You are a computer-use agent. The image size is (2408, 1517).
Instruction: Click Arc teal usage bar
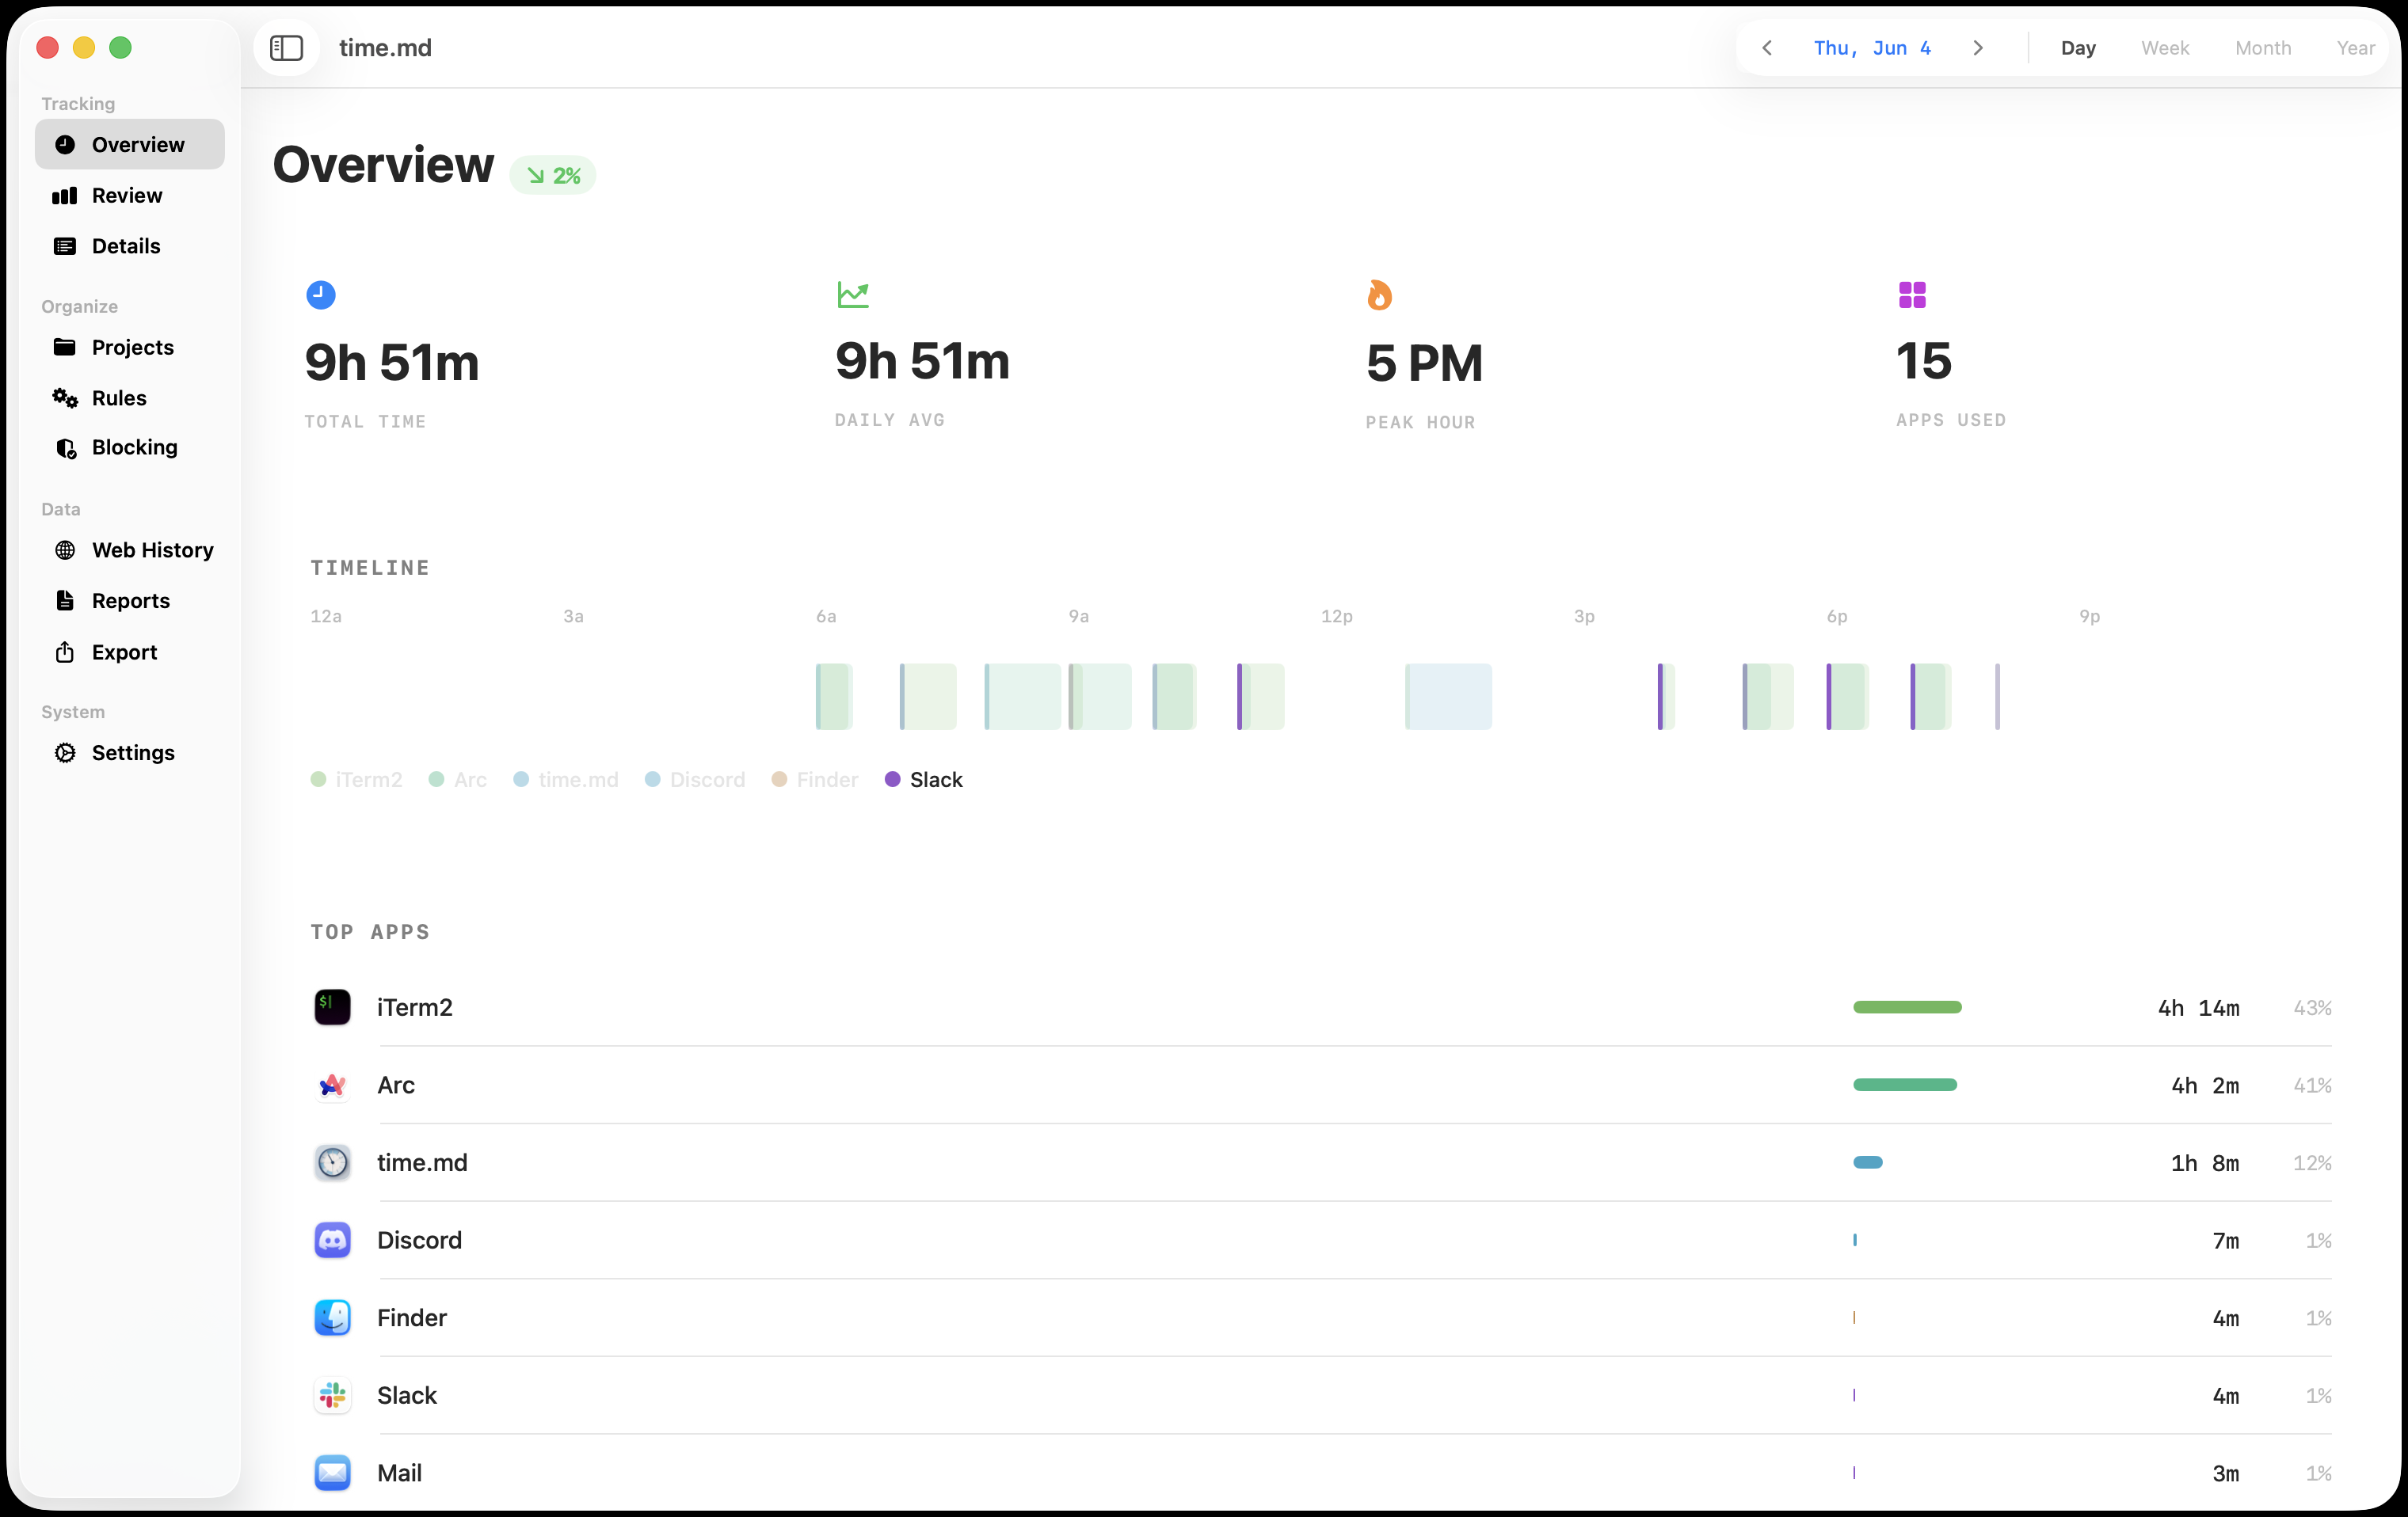coord(1905,1085)
